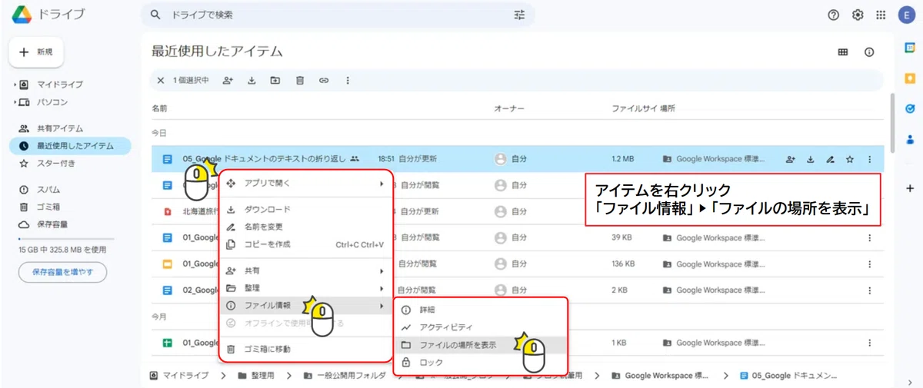923x388 pixels.
Task: Open search filter options icon
Action: [x=519, y=15]
